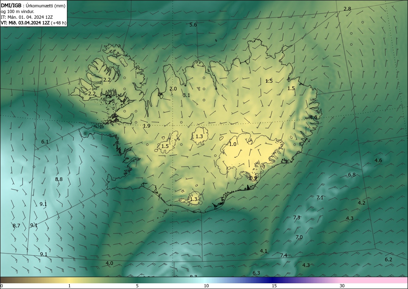Click the 6.2 value in the bottom-right area
This screenshot has width=408, height=289.
click(x=388, y=260)
